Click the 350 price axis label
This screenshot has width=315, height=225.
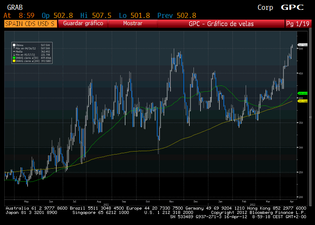click(x=301, y=123)
